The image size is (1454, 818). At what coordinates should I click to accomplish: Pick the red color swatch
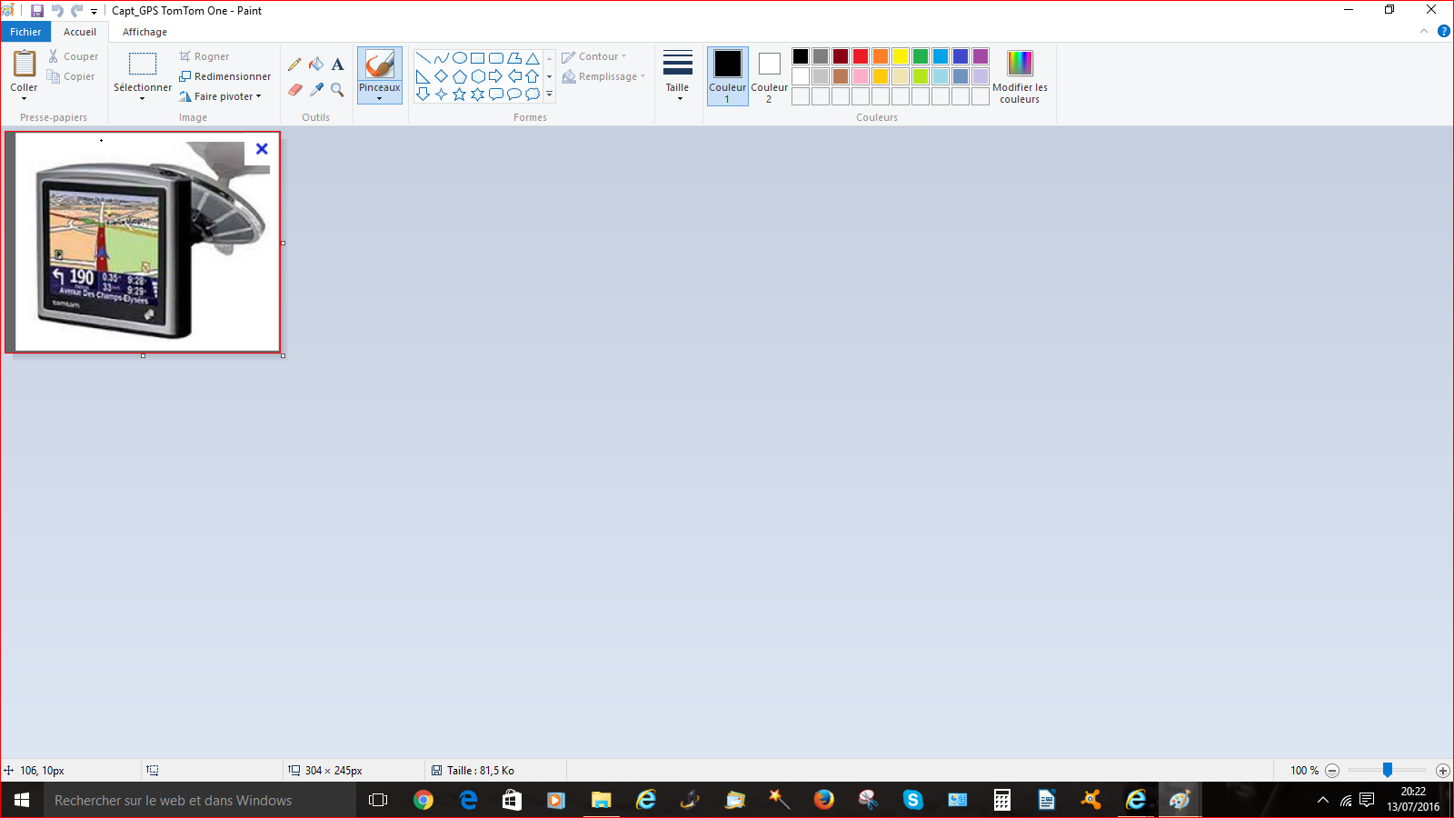(x=861, y=56)
